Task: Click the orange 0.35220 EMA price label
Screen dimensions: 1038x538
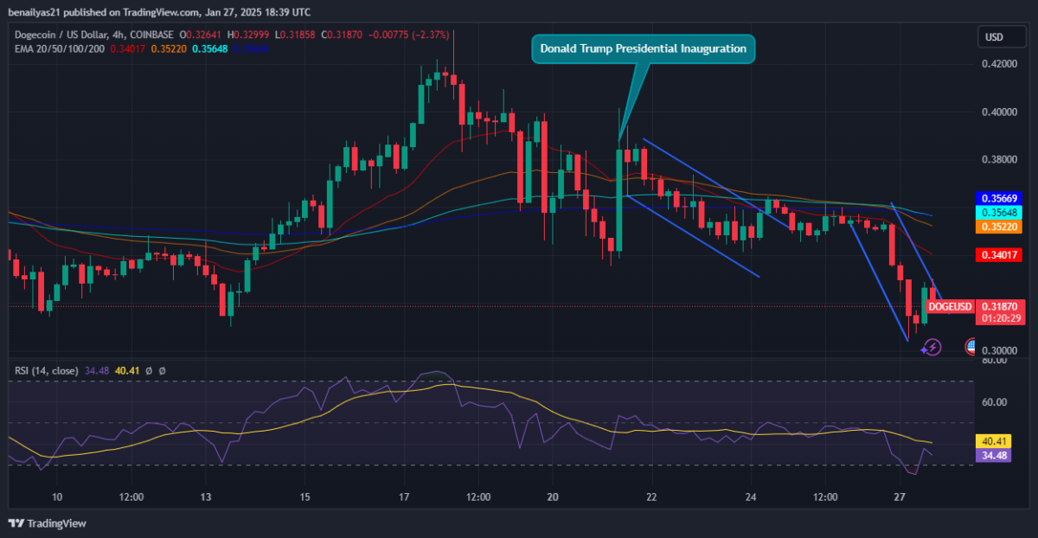Action: click(1000, 226)
